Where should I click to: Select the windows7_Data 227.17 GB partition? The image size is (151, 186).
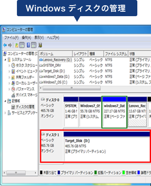pyautogui.click(x=114, y=112)
